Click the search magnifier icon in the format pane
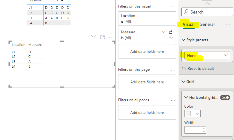The image size is (234, 140). tap(186, 12)
